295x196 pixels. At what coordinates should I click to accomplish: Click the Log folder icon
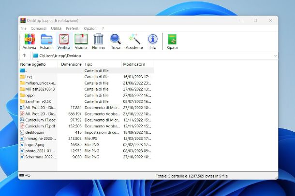[22, 77]
